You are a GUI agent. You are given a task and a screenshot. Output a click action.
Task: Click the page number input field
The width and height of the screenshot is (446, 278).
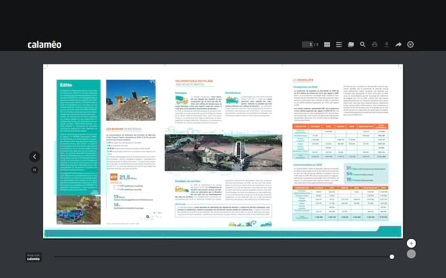click(x=308, y=44)
